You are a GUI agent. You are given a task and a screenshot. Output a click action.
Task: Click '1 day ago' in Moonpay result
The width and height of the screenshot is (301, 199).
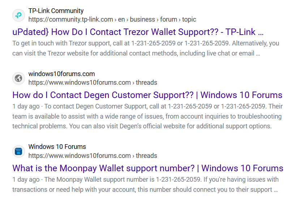pyautogui.click(x=26, y=180)
